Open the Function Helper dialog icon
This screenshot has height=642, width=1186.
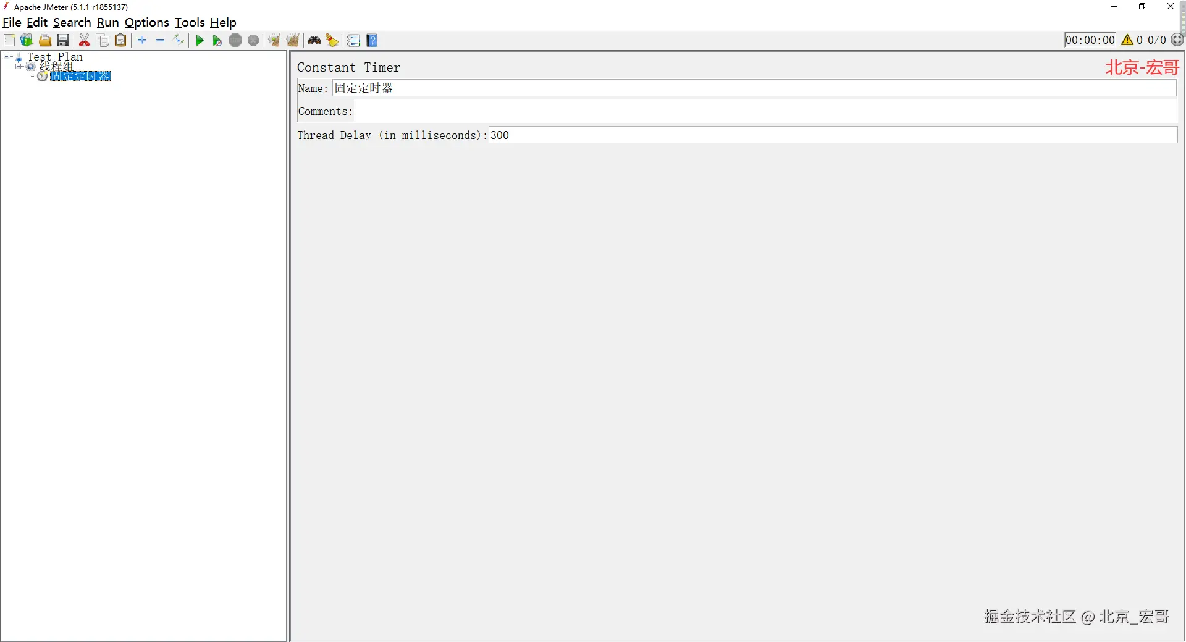pos(353,41)
